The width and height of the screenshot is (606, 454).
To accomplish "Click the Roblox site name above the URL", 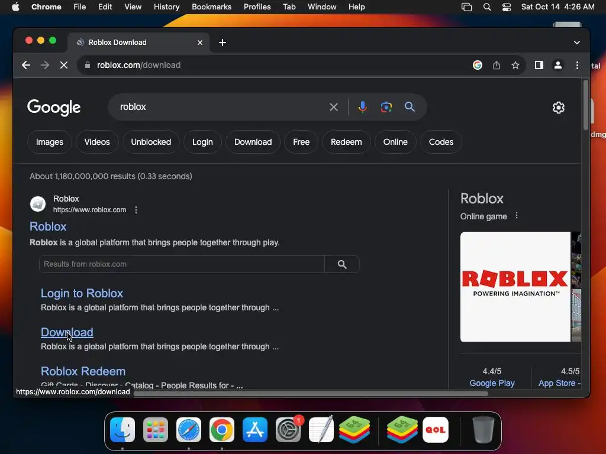I will pyautogui.click(x=66, y=199).
